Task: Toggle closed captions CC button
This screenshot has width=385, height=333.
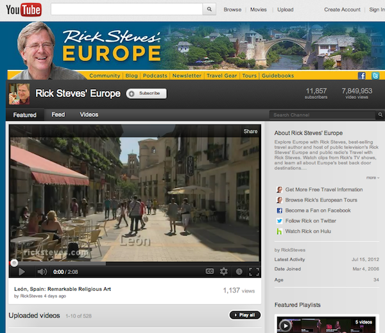Action: (209, 271)
